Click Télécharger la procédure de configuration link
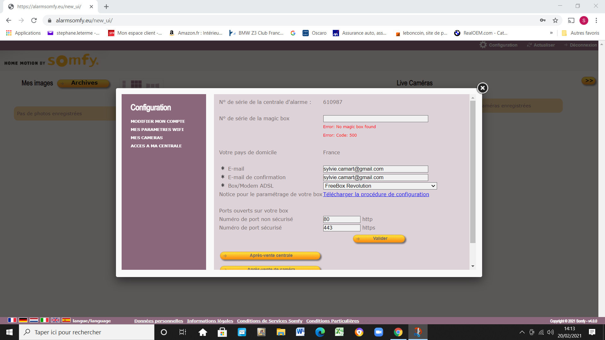Image resolution: width=605 pixels, height=340 pixels. click(376, 195)
